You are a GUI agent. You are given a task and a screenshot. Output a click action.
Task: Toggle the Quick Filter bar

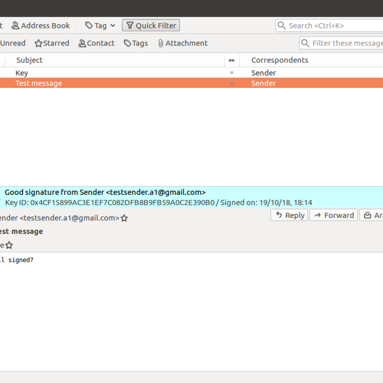(151, 25)
